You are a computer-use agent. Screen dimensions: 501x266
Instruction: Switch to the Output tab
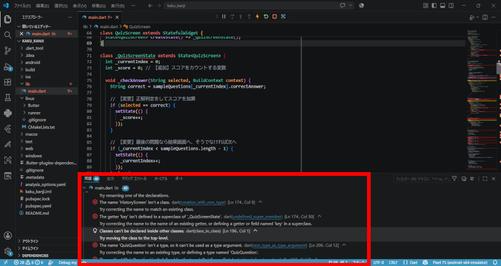click(x=111, y=179)
